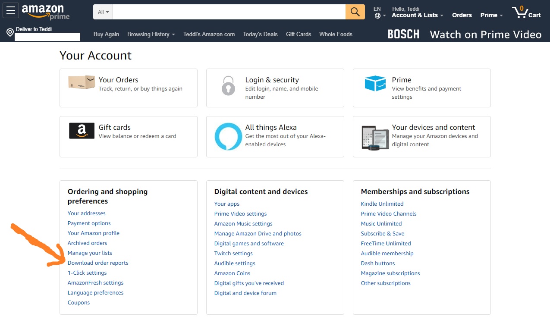The image size is (550, 323).
Task: Open All things Alexa card title
Action: [x=271, y=127]
